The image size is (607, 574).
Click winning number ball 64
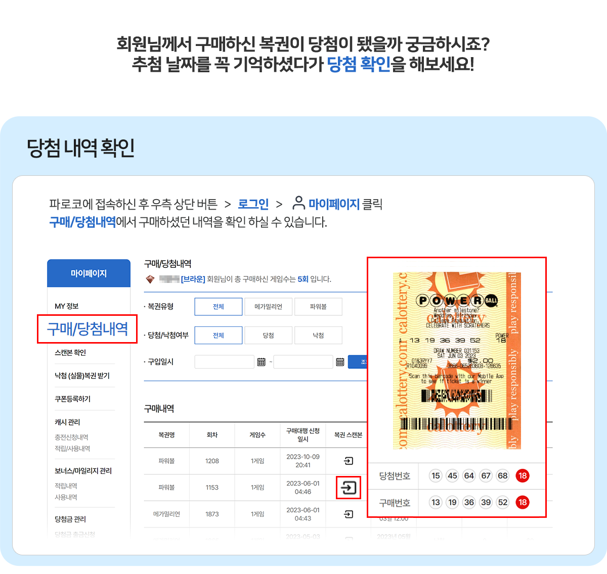pos(469,476)
